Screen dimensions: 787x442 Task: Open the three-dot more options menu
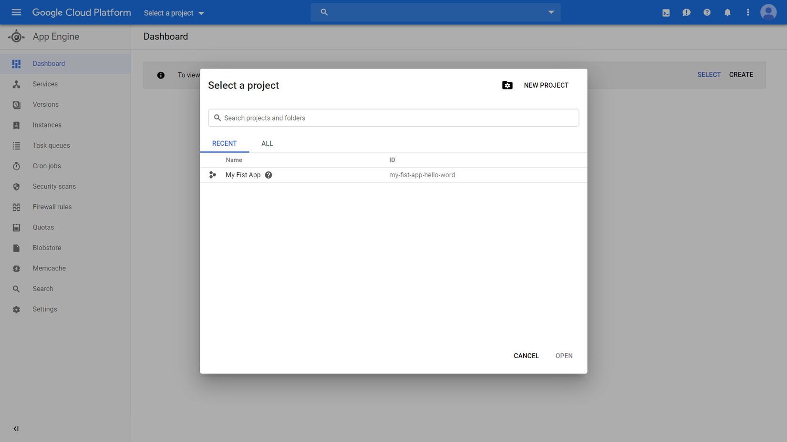748,13
